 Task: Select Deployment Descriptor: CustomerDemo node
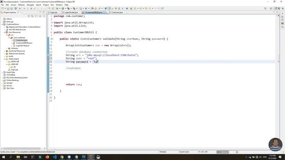coord(24,27)
